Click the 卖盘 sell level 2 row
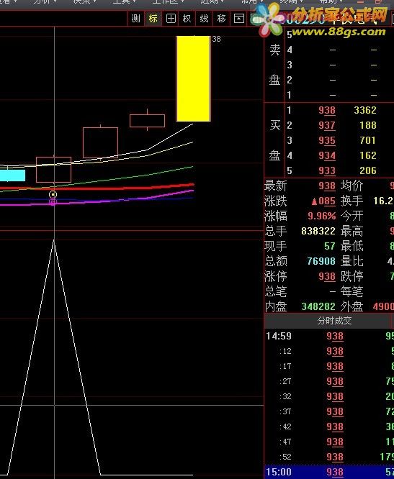 339,80
